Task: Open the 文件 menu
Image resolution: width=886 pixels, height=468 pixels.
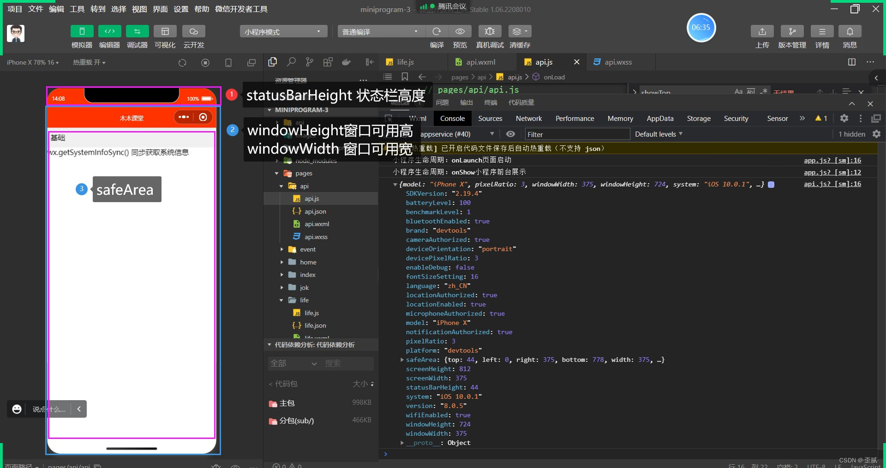Action: 36,9
